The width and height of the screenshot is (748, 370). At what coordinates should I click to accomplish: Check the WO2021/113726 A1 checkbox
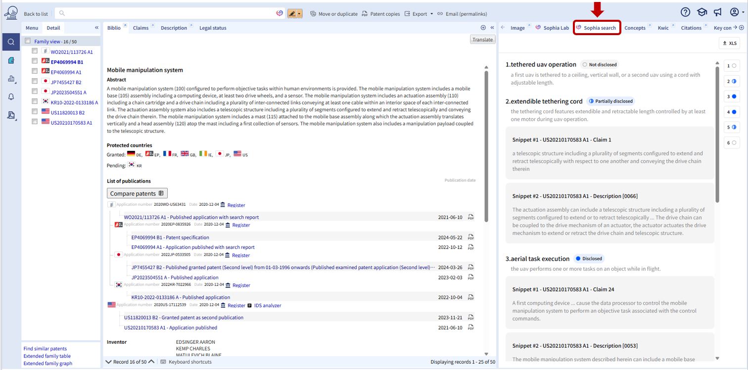click(x=35, y=51)
